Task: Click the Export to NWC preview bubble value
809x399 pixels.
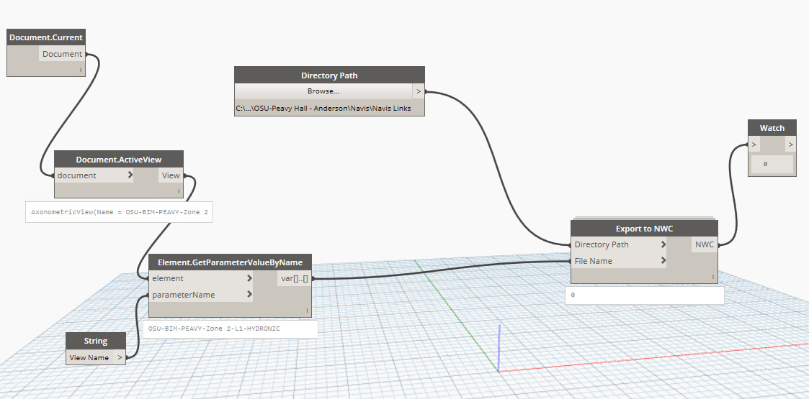Action: coord(573,295)
